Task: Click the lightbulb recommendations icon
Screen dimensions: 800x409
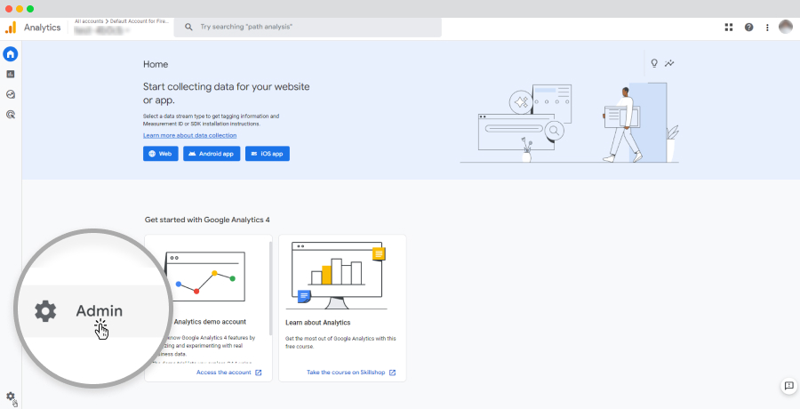Action: point(654,63)
